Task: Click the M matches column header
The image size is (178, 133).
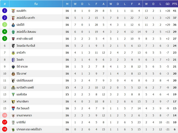Action: pyautogui.click(x=67, y=4)
